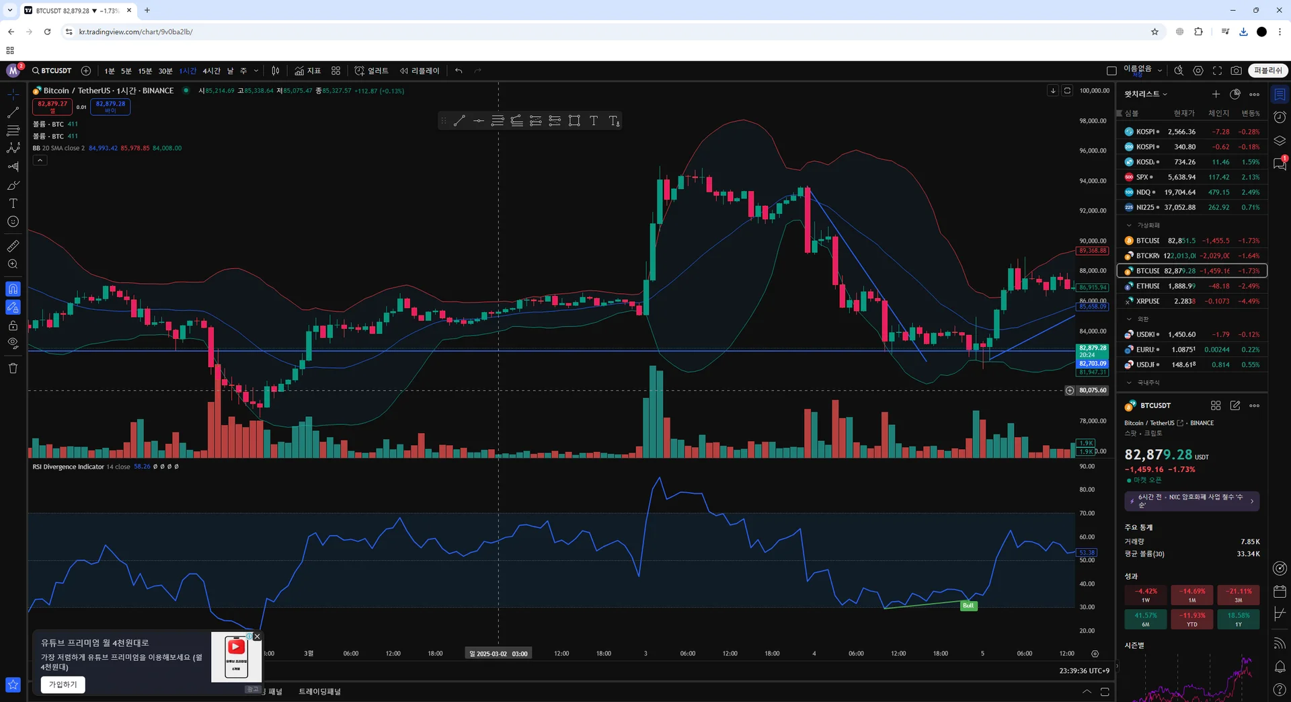The image size is (1291, 702).
Task: Select the brush drawing tool
Action: pos(13,185)
